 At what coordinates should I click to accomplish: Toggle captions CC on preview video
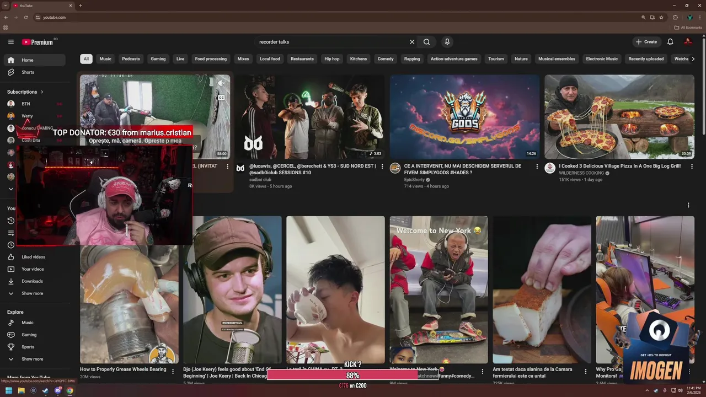click(x=221, y=98)
